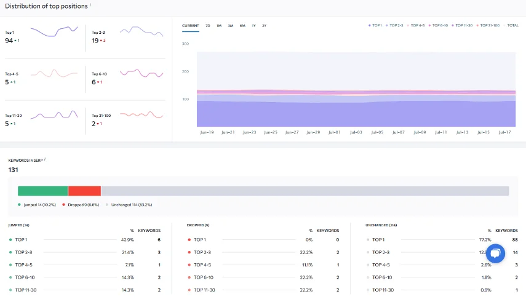Select TOP 2-3 row in Unchanged table
This screenshot has width=526, height=302.
pyautogui.click(x=442, y=252)
